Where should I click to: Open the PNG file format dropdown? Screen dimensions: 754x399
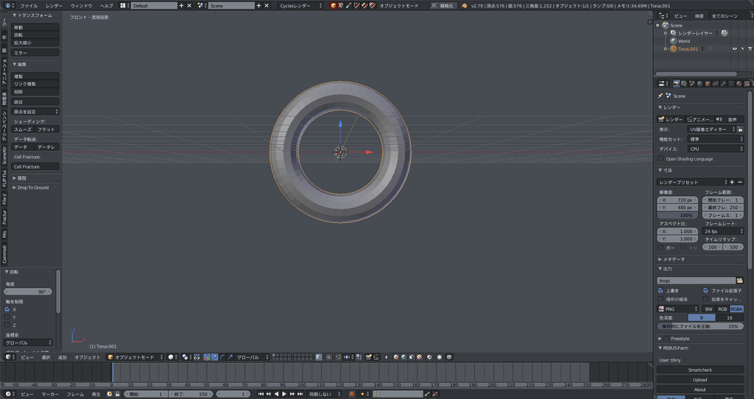tap(678, 309)
